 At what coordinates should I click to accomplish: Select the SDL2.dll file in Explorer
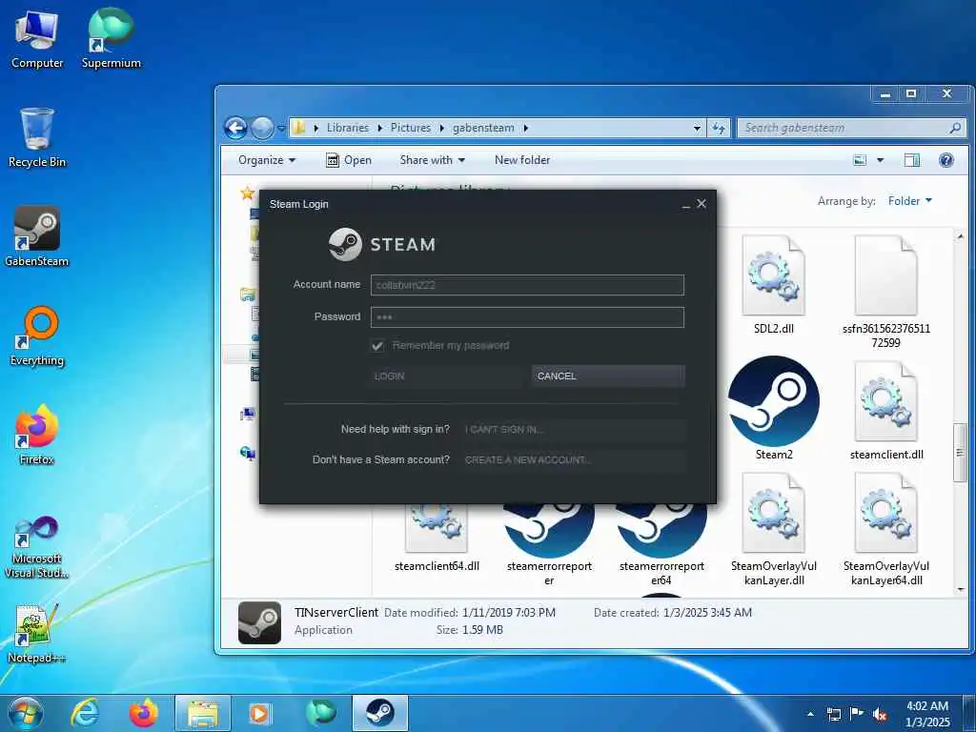pos(774,285)
